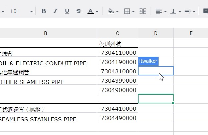The height and width of the screenshot is (135, 208).
Task: Select cell with value 7304110000
Action: (118, 52)
